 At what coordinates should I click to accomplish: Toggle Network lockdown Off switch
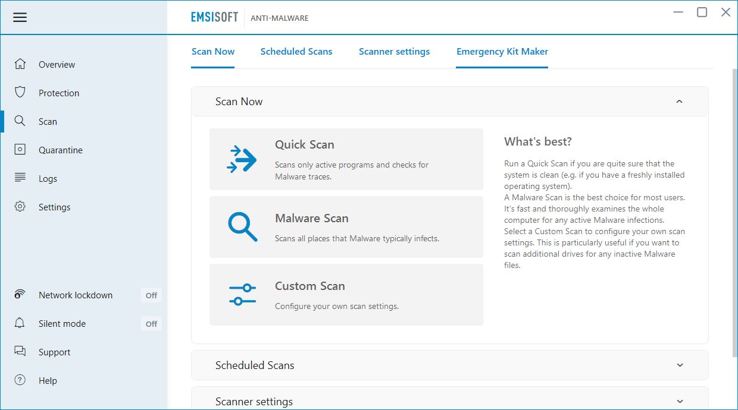coord(151,295)
